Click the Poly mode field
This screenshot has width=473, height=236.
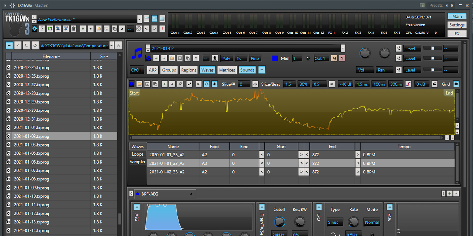226,58
